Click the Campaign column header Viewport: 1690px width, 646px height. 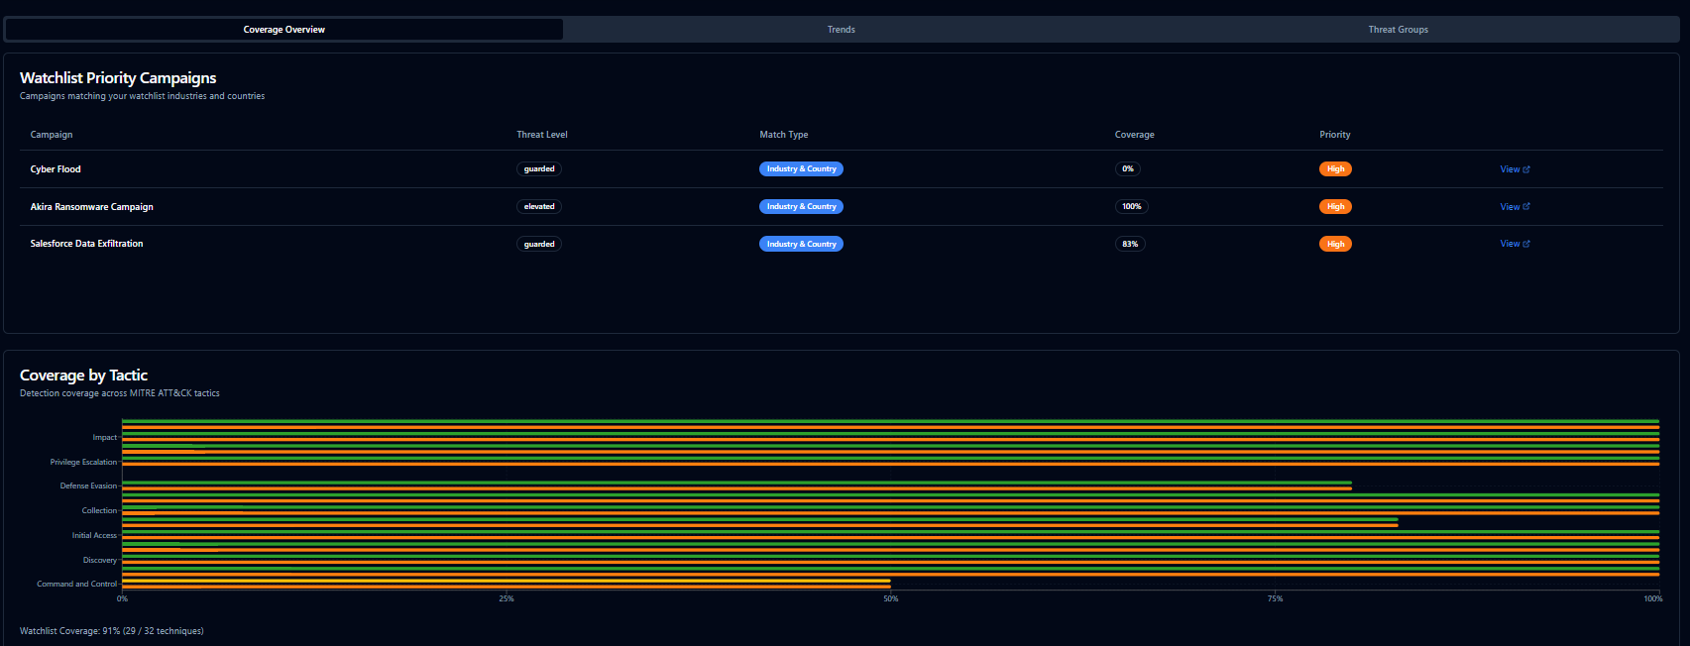click(52, 135)
